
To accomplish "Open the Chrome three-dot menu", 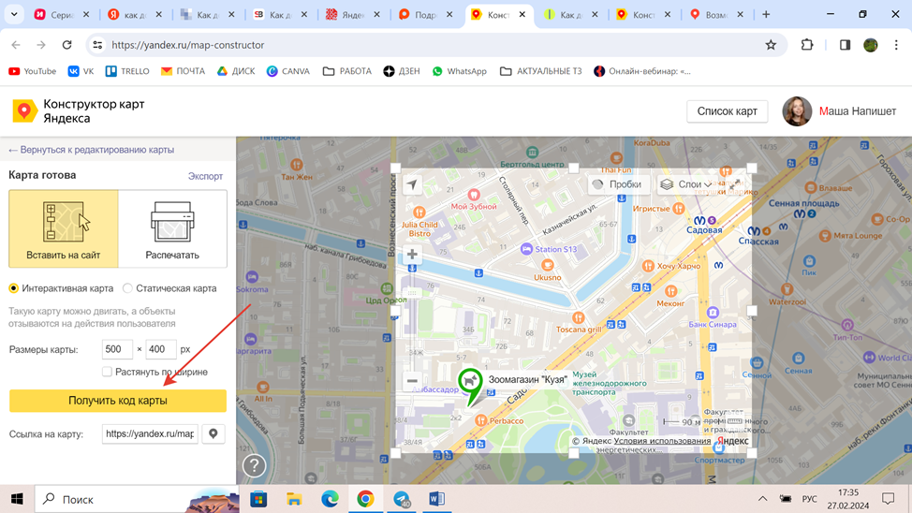I will 896,45.
